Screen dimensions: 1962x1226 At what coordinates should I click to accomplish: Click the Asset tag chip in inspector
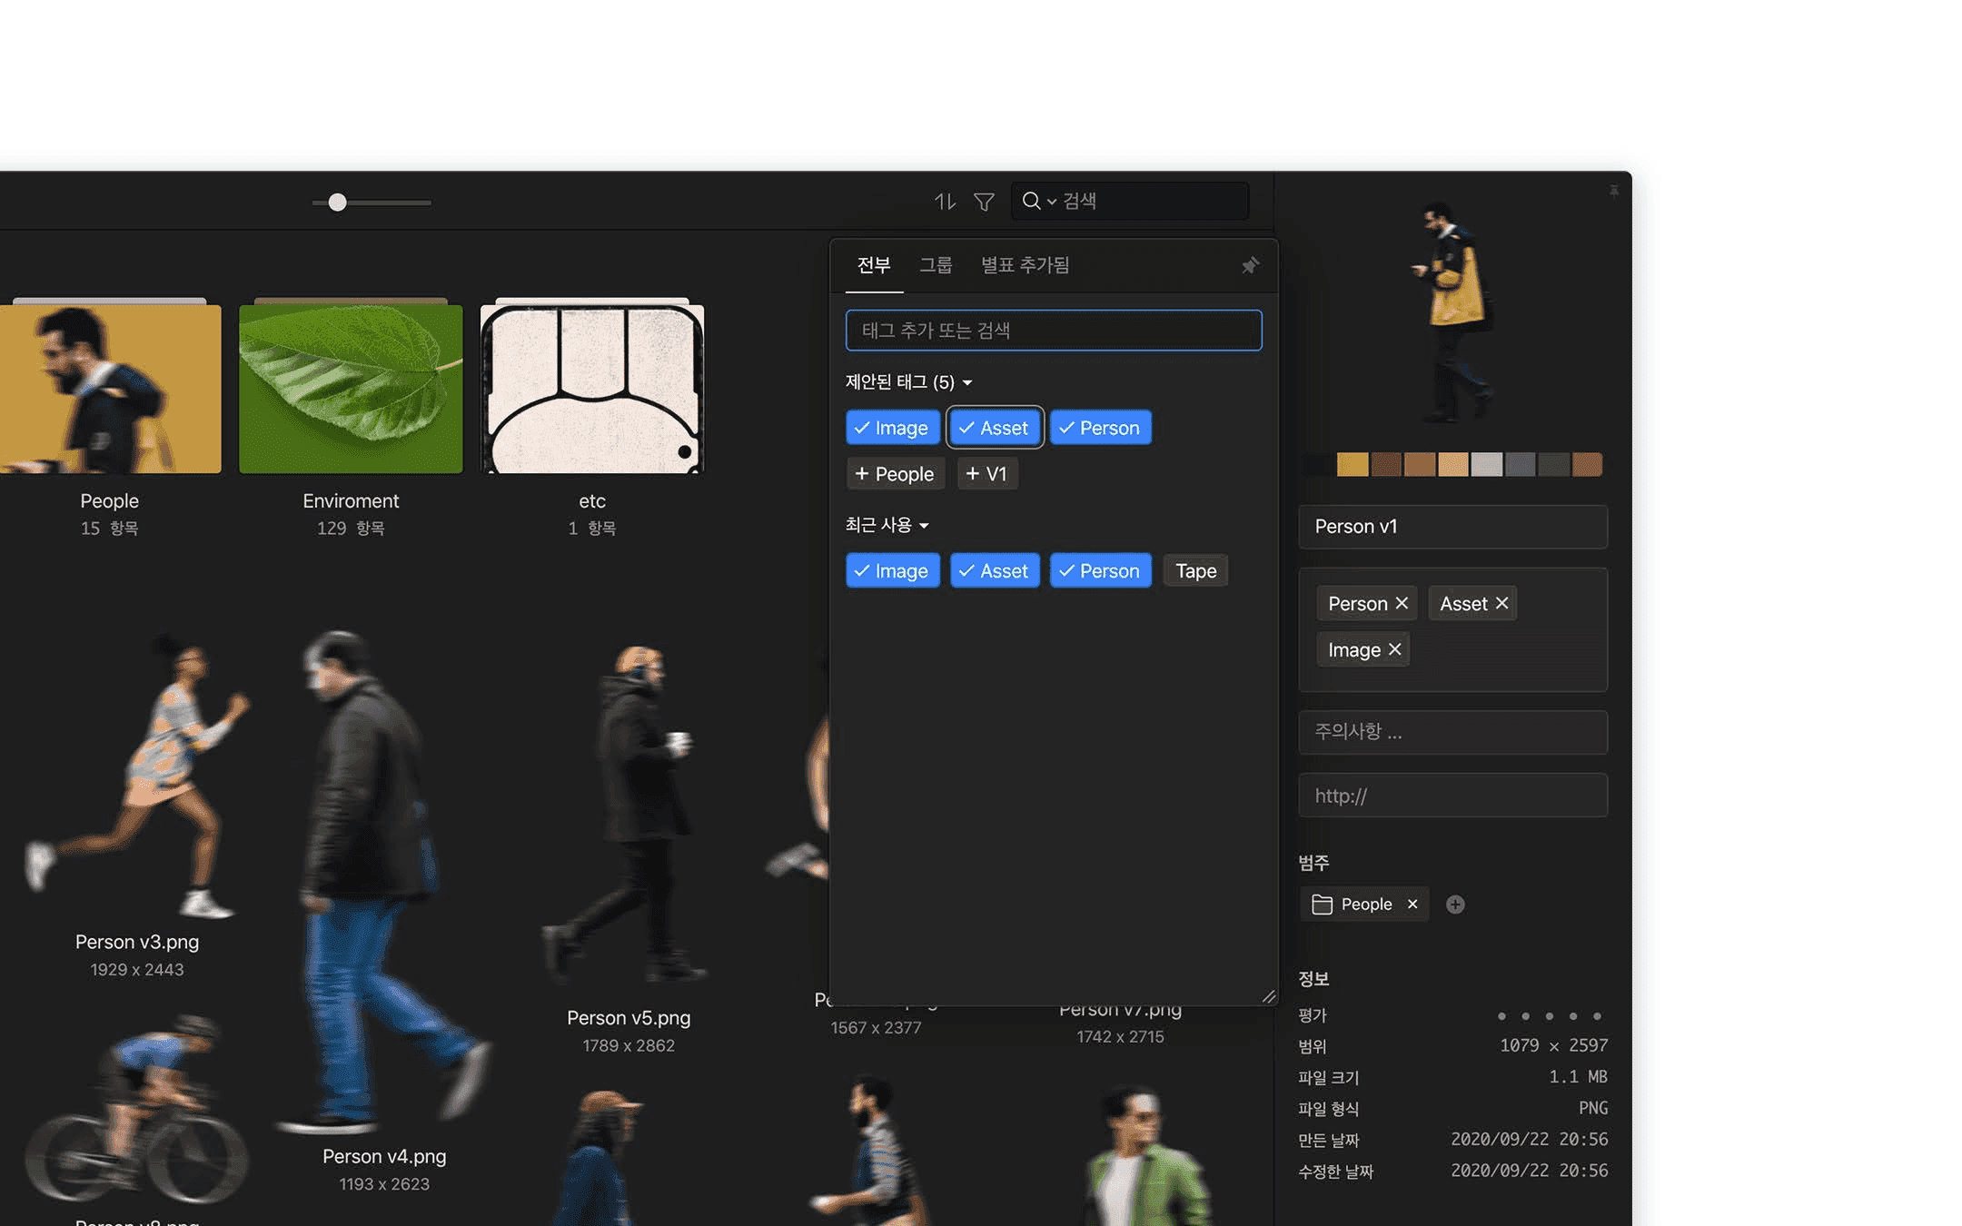1472,603
